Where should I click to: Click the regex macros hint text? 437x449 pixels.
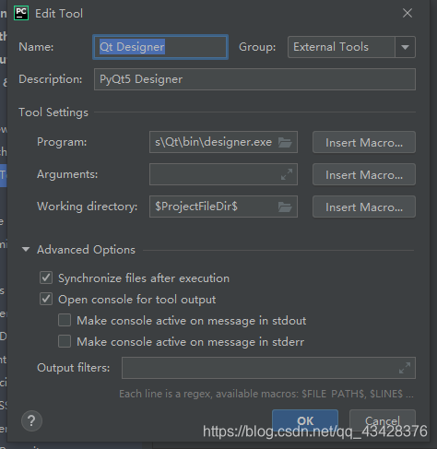pos(266,394)
